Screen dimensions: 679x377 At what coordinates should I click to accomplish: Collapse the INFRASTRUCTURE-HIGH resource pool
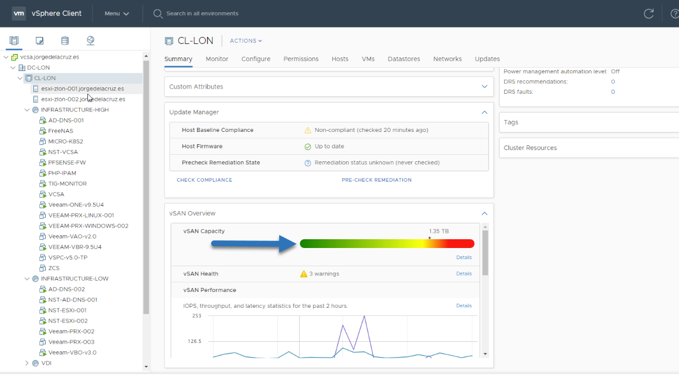(x=27, y=110)
